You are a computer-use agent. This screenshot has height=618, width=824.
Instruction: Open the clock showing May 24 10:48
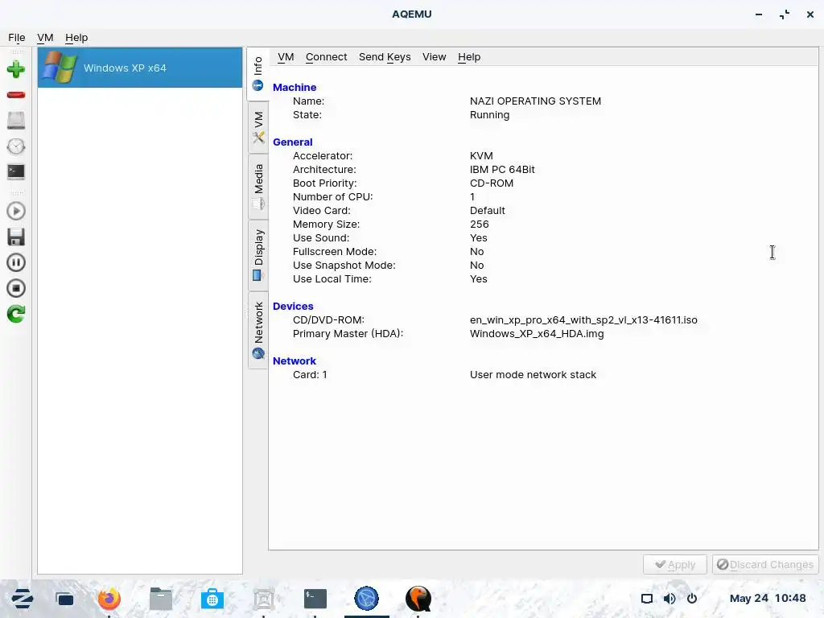click(x=768, y=598)
